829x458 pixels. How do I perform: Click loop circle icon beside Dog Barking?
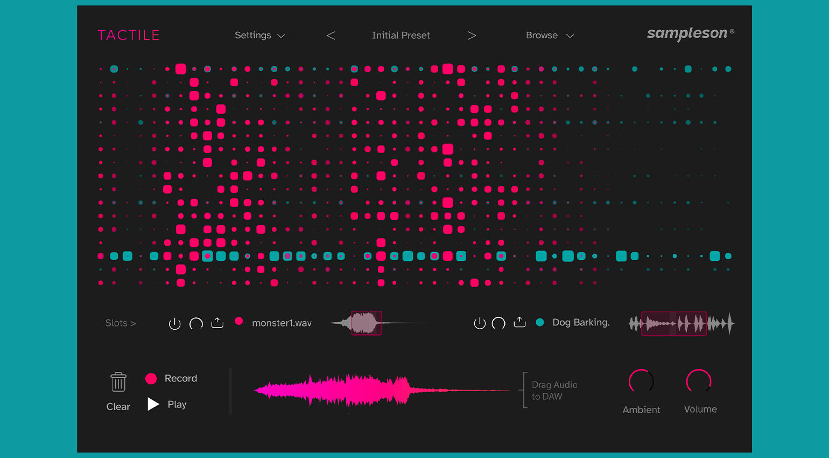(498, 323)
